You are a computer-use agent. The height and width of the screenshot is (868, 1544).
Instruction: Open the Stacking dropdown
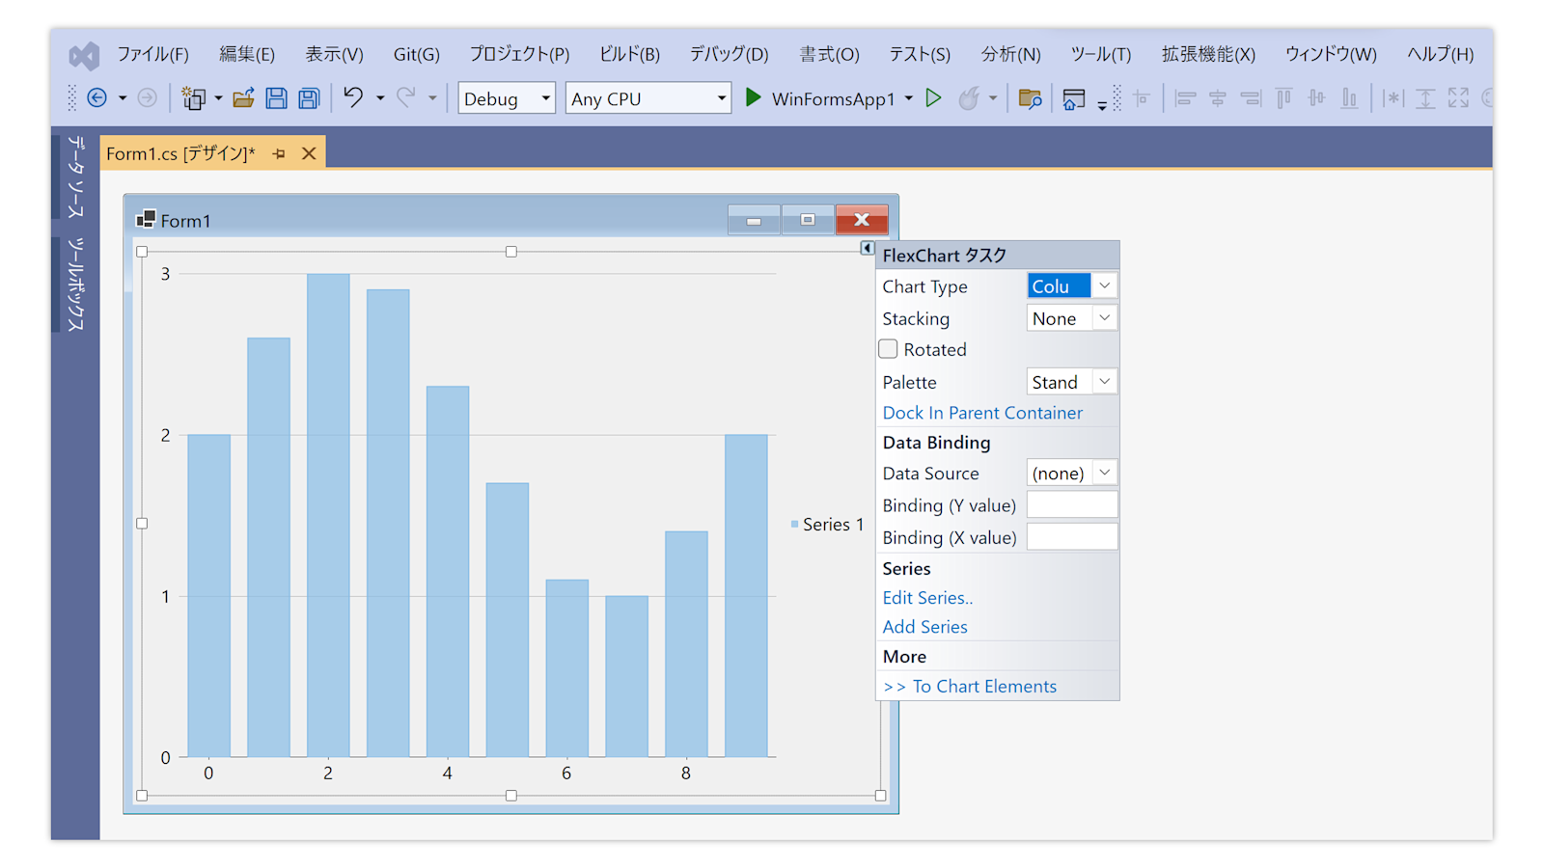1105,318
